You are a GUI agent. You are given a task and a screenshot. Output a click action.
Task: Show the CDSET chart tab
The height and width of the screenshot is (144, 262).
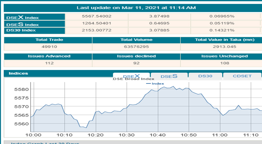(x=242, y=76)
